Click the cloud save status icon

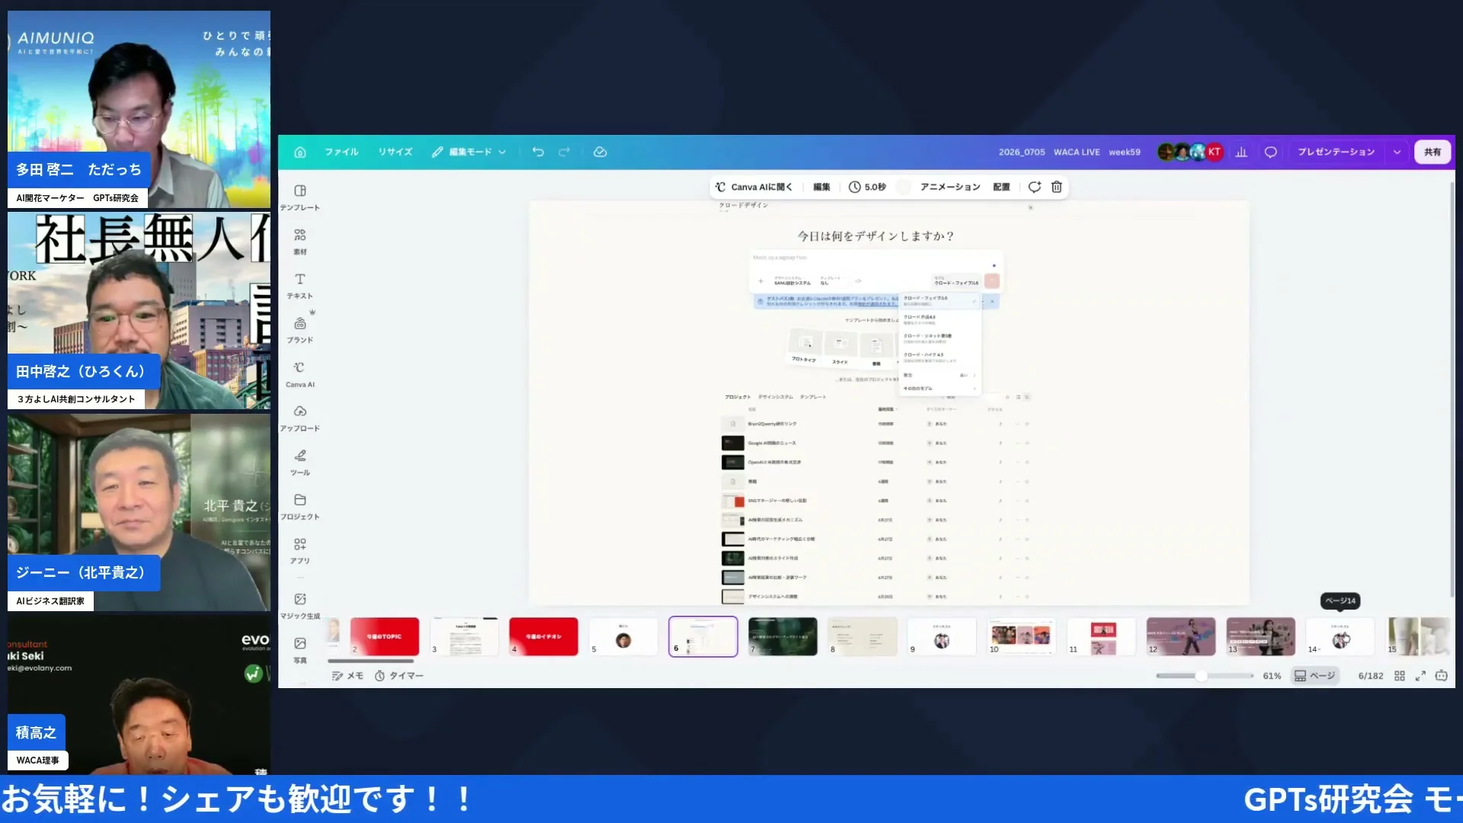click(x=600, y=152)
